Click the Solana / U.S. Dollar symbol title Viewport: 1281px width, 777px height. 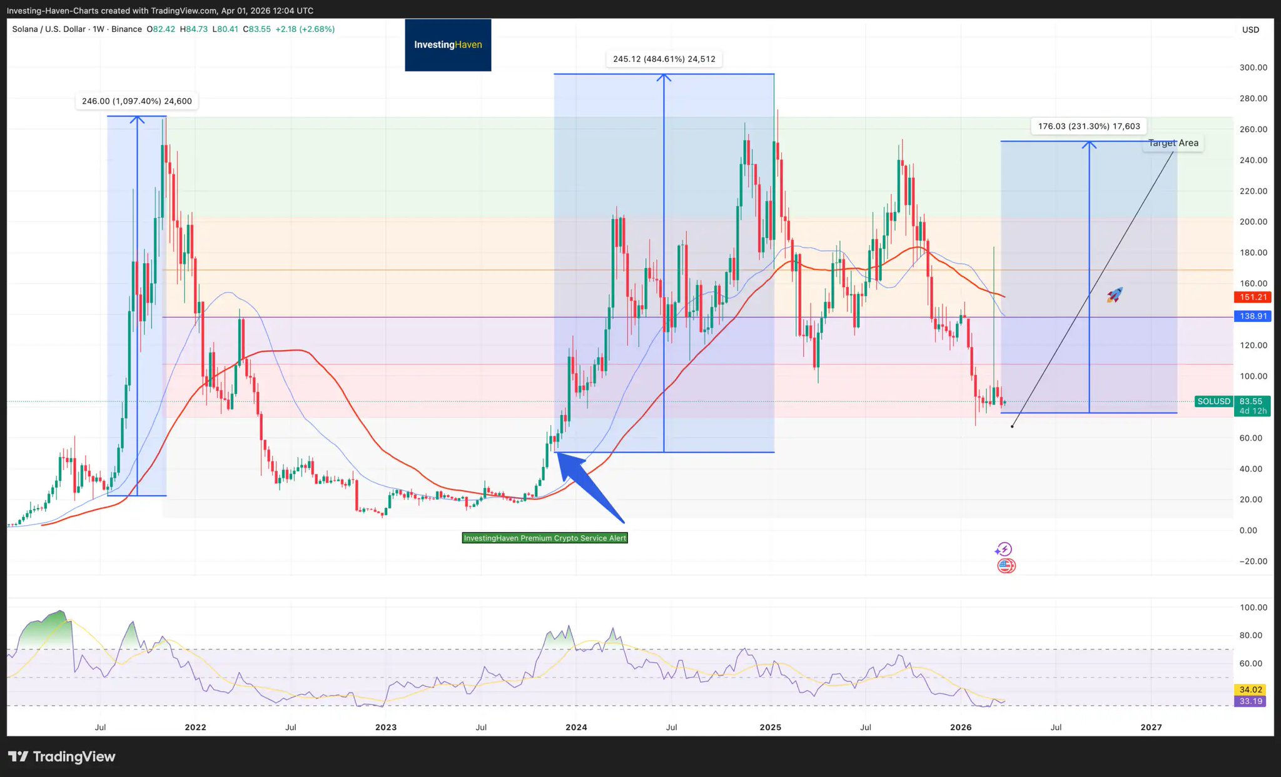pyautogui.click(x=49, y=29)
